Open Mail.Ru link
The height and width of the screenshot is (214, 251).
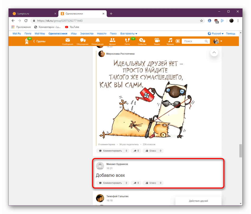tap(17, 33)
